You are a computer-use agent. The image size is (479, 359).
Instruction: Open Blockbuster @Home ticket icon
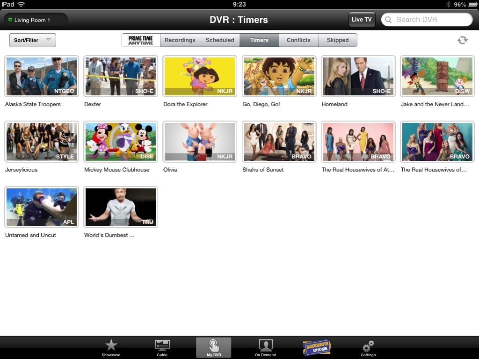tap(317, 348)
